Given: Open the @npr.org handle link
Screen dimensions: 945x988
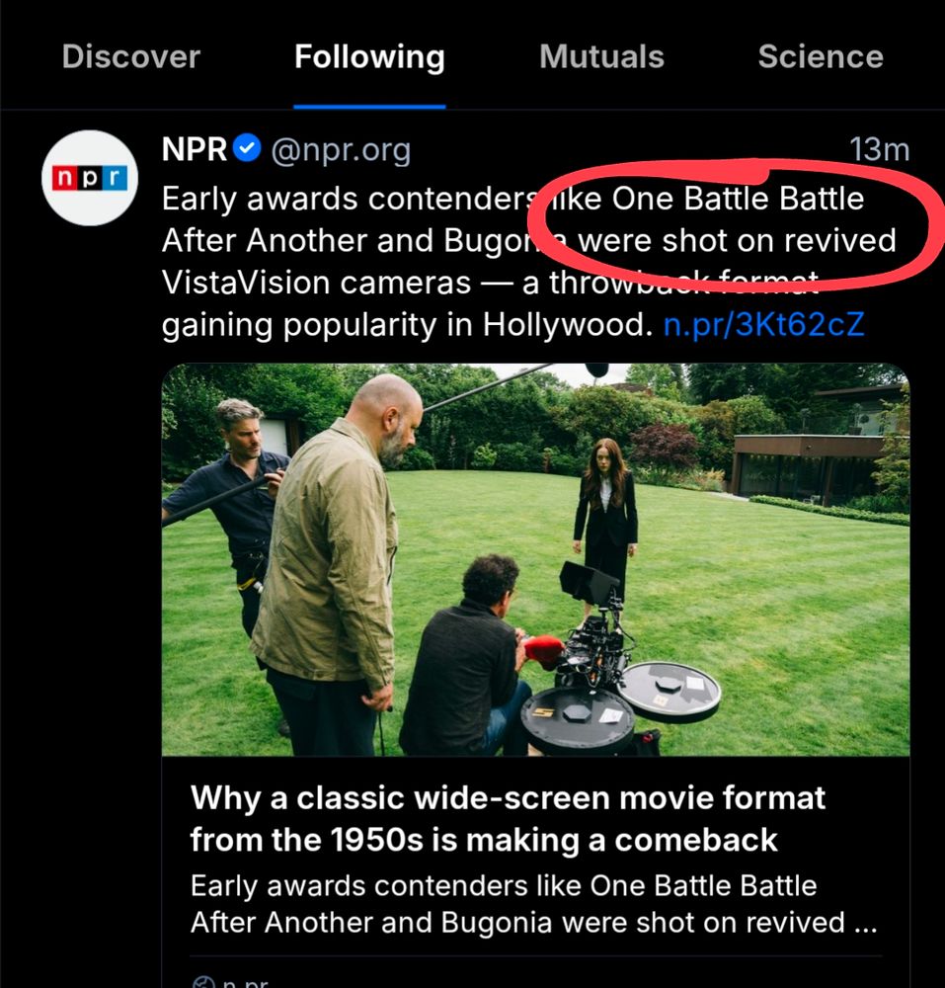Looking at the screenshot, I should (x=341, y=151).
